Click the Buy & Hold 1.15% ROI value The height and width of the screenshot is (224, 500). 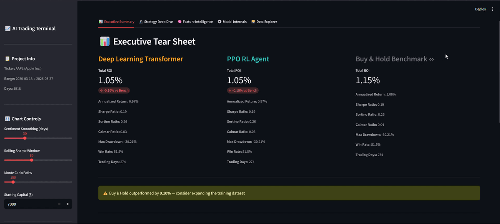(367, 80)
